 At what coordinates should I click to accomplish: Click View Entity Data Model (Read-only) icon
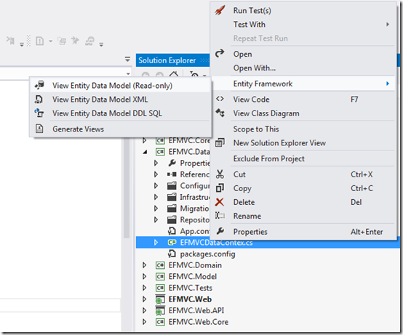click(39, 85)
